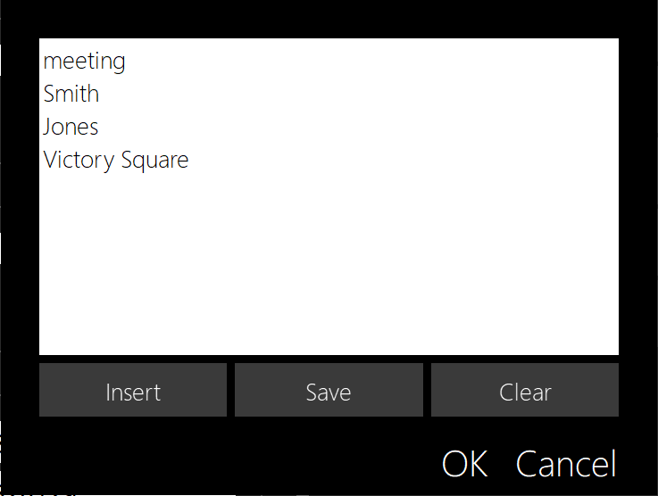This screenshot has height=496, width=658.
Task: Insert a phrase using the Insert button
Action: tap(133, 391)
